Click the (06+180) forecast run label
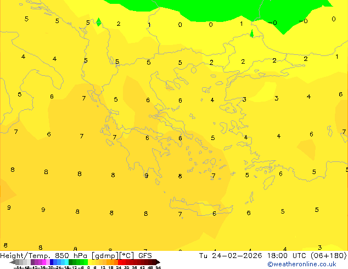The width and height of the screenshot is (348, 269). point(329,256)
